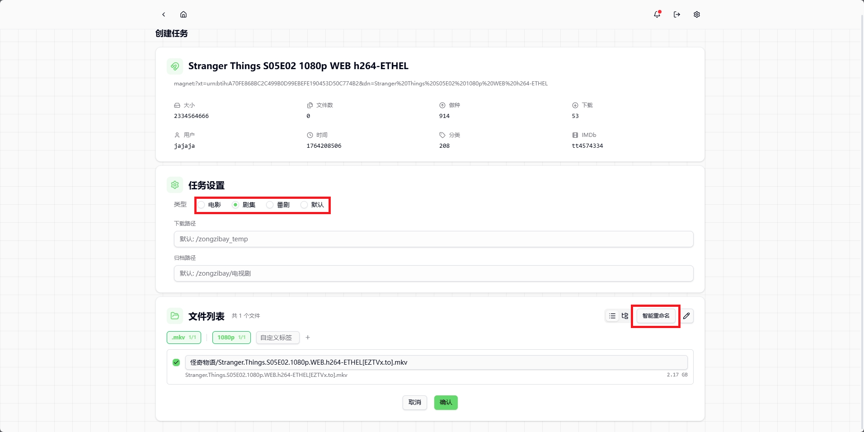Uncheck the Stranger Things mkv file checkbox
The width and height of the screenshot is (864, 432).
click(x=176, y=362)
